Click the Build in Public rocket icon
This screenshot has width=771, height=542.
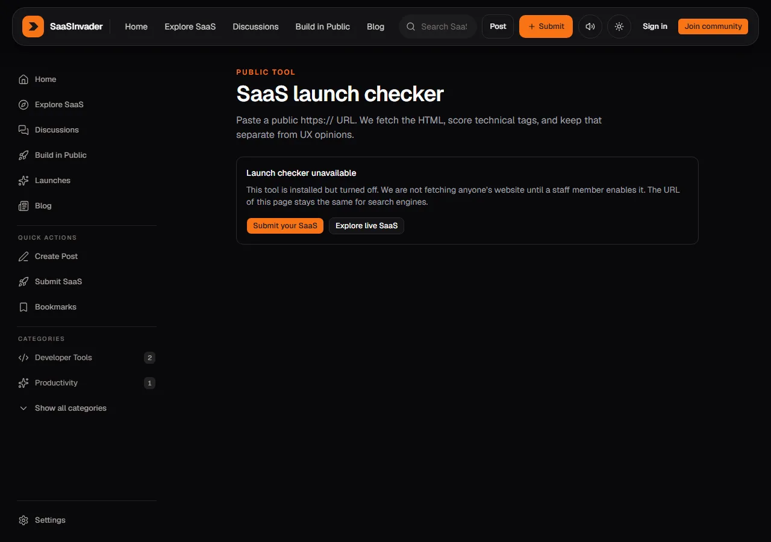tap(23, 155)
